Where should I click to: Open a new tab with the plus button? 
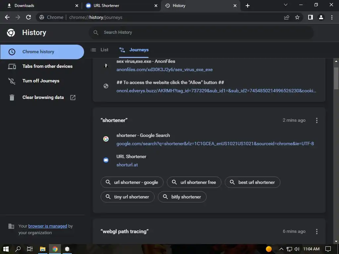pyautogui.click(x=248, y=6)
